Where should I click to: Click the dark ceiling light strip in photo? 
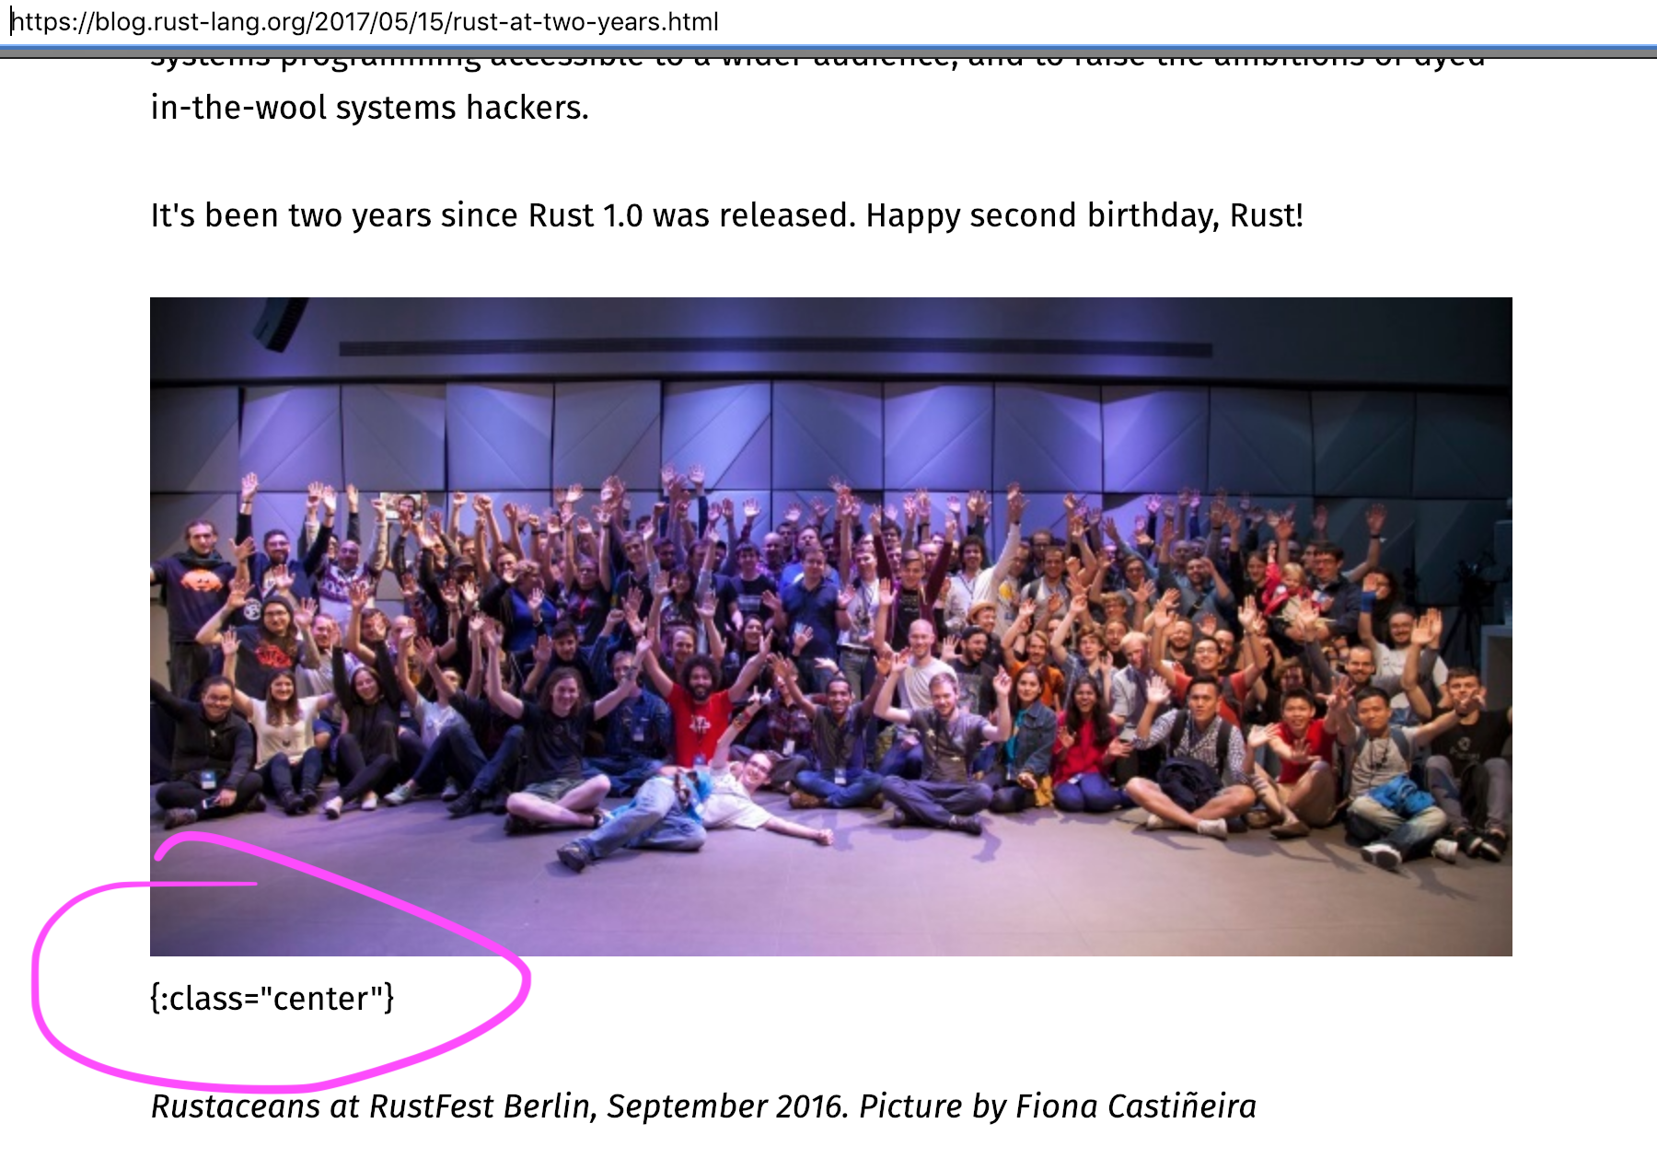coord(775,350)
